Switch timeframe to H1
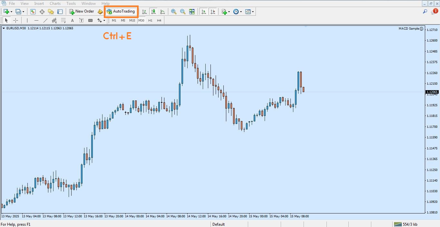This screenshot has width=440, height=227. point(150,21)
